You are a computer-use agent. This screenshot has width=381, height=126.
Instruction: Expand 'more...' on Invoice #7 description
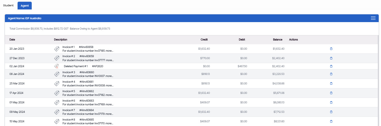pos(110,114)
